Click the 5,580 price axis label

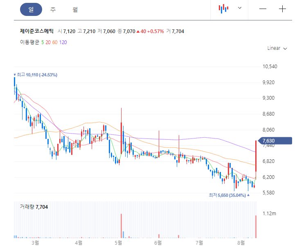pyautogui.click(x=268, y=193)
